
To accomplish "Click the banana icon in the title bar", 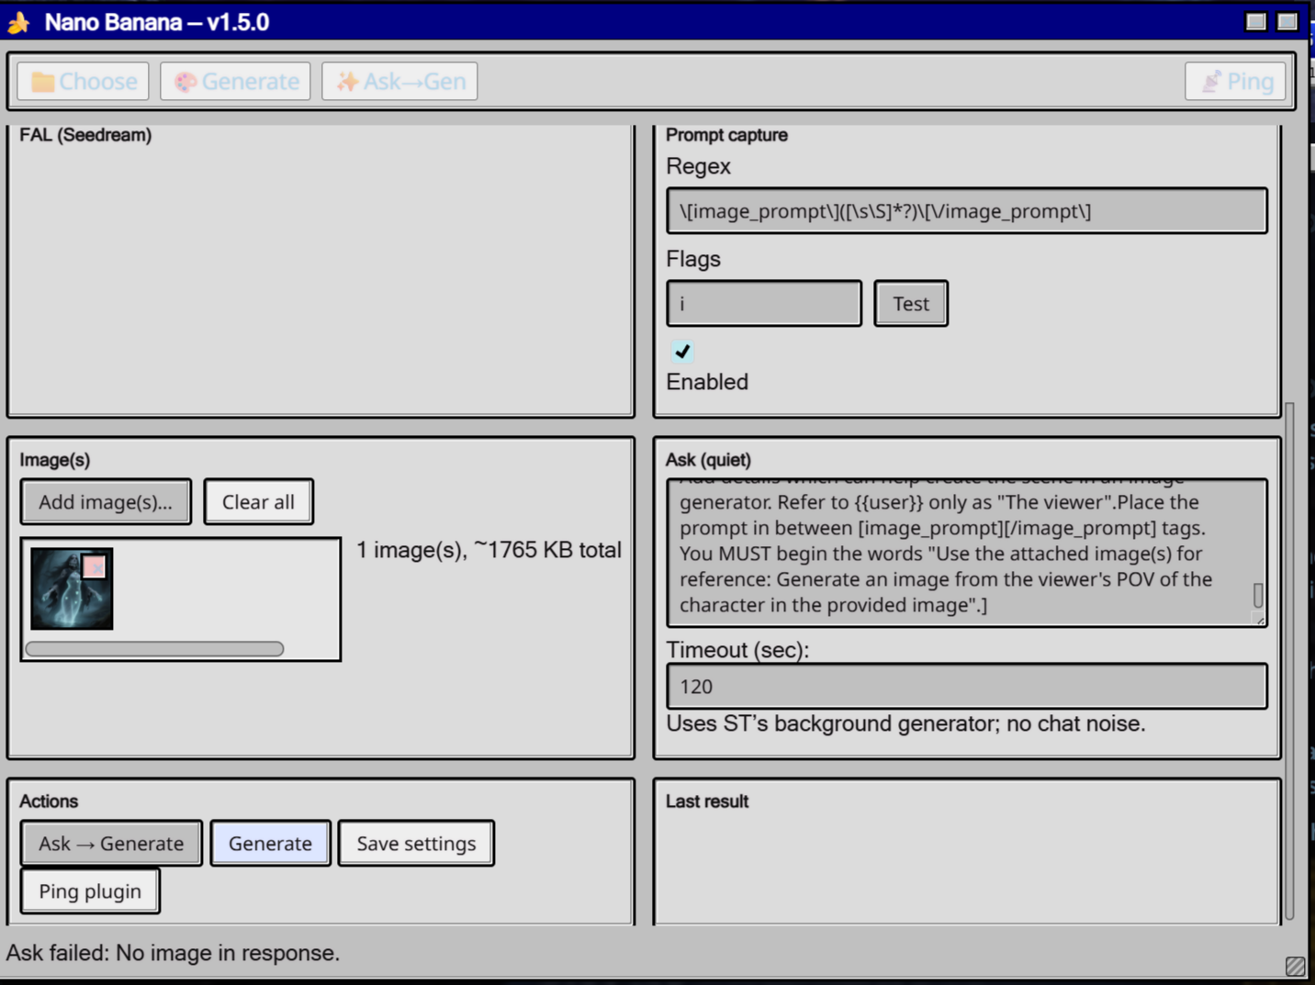I will click(x=18, y=22).
